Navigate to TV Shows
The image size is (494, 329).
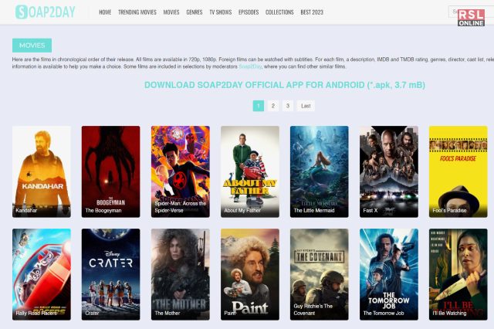[x=220, y=12]
